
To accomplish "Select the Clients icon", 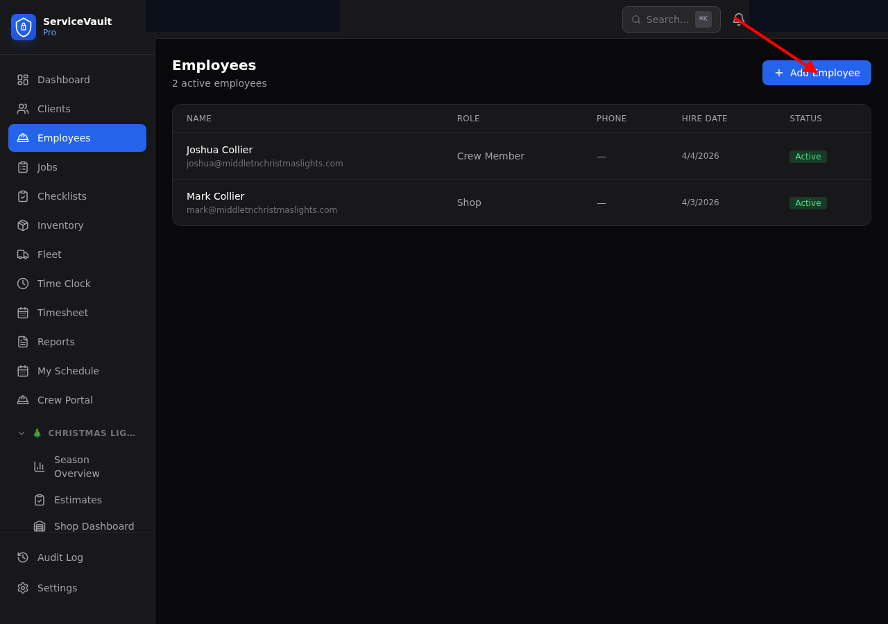I will point(22,109).
